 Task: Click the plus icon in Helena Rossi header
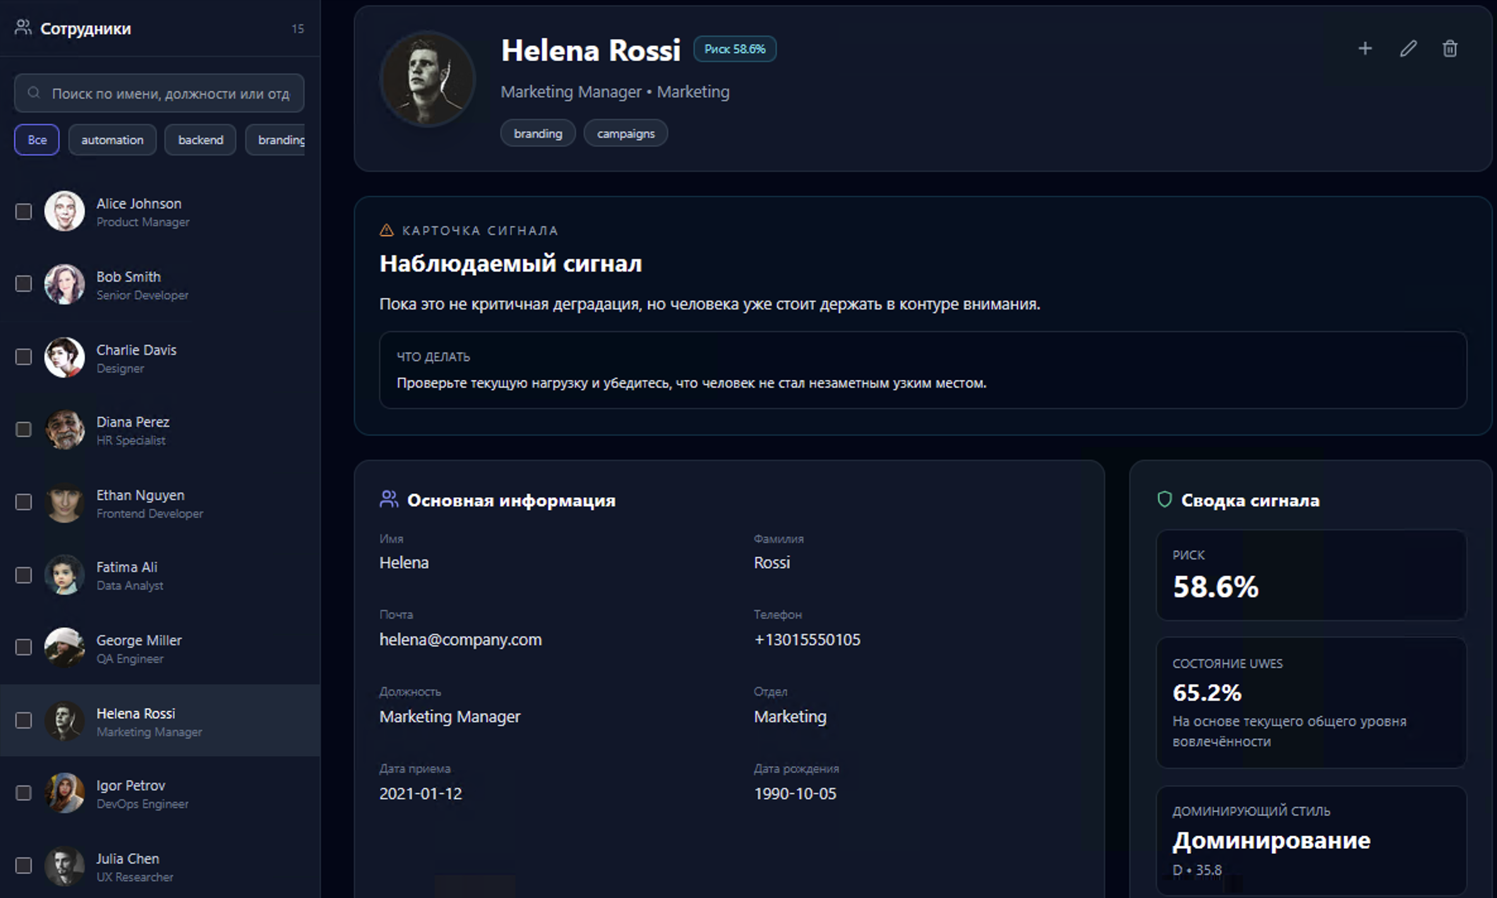(1365, 49)
